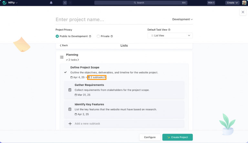Open the user profile avatar
This screenshot has width=248, height=143.
click(244, 3)
